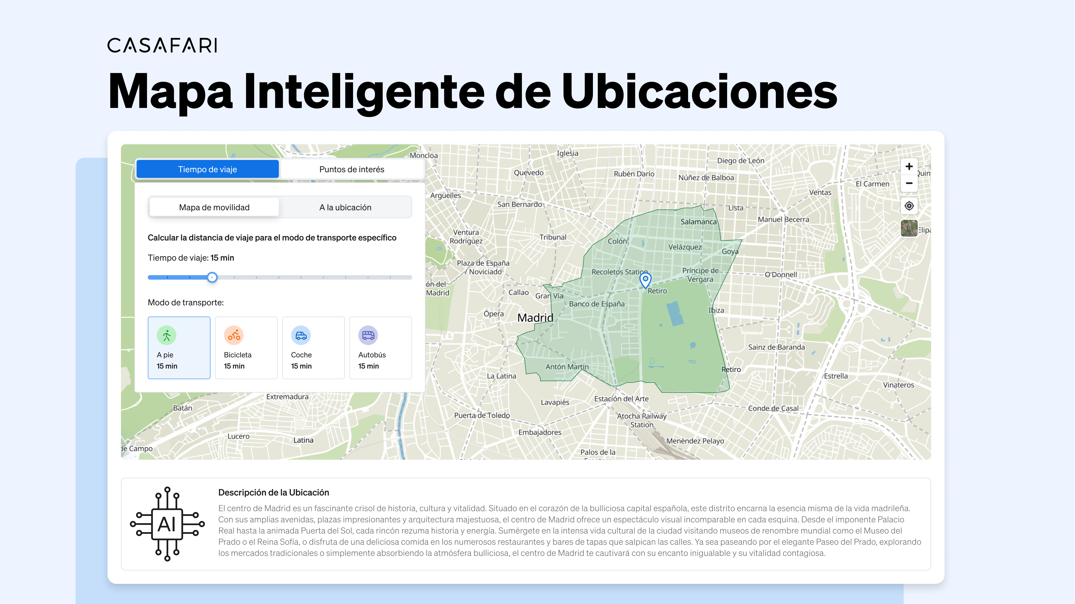Click the 'Quevedo' map label
This screenshot has width=1075, height=604.
click(529, 173)
